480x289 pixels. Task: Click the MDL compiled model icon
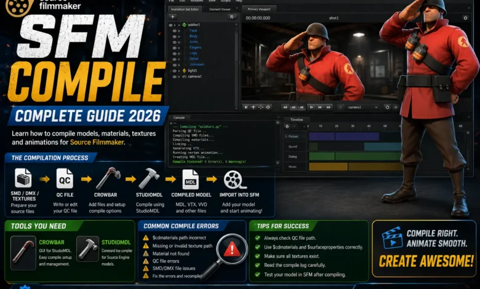[190, 180]
